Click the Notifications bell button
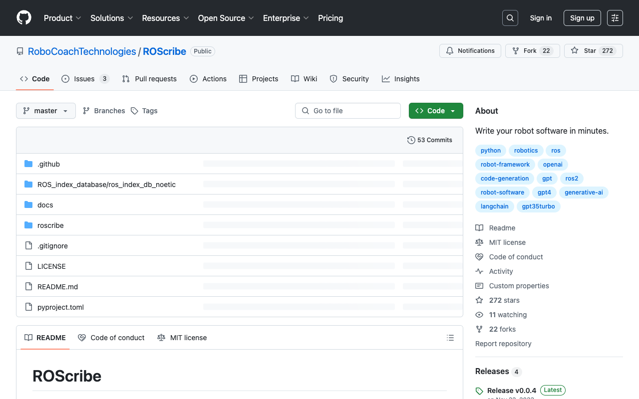The height and width of the screenshot is (399, 639). click(x=470, y=51)
